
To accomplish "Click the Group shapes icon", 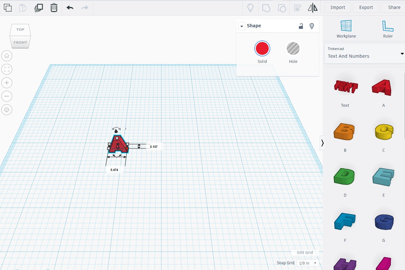I will click(266, 8).
